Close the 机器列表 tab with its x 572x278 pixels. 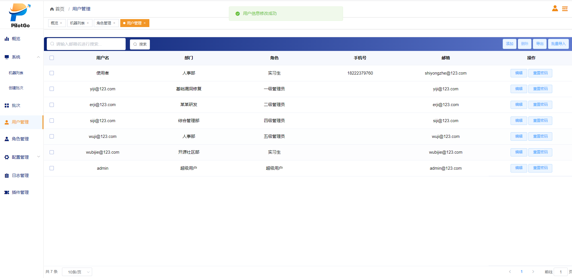[x=88, y=23]
